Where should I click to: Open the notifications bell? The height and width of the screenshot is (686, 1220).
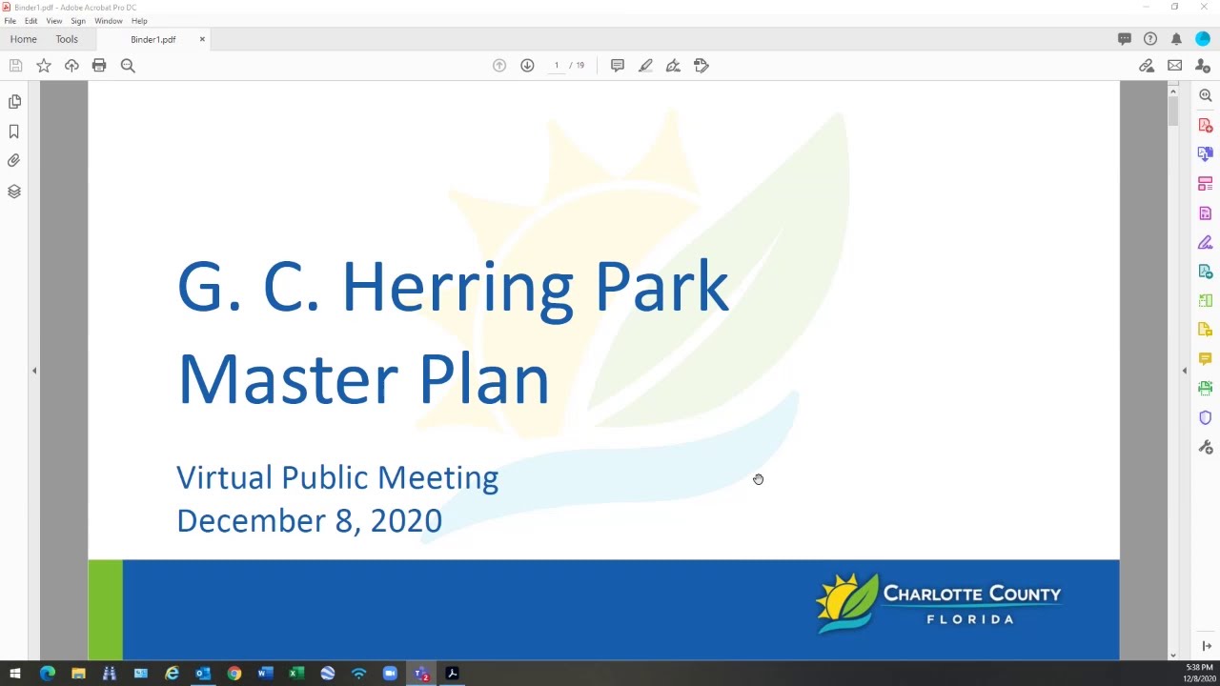click(1176, 39)
